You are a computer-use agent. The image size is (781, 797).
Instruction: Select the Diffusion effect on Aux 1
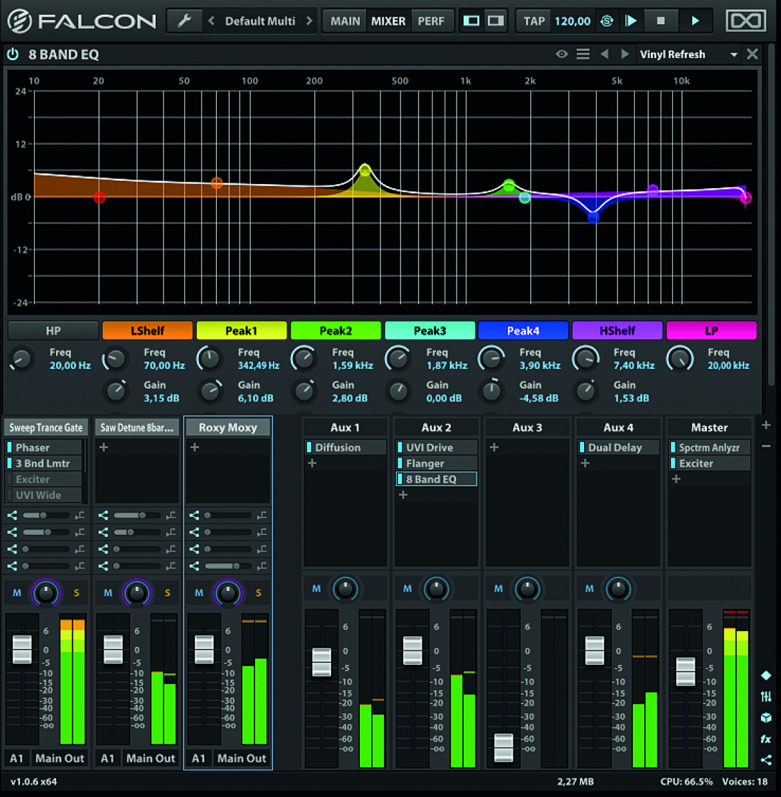point(345,448)
